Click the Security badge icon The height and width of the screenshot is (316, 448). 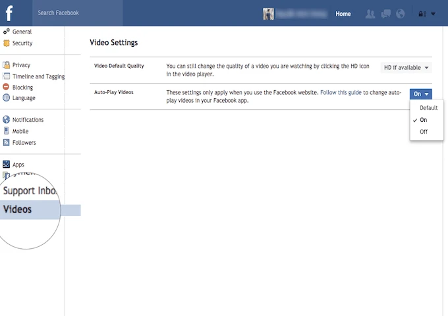click(x=7, y=43)
